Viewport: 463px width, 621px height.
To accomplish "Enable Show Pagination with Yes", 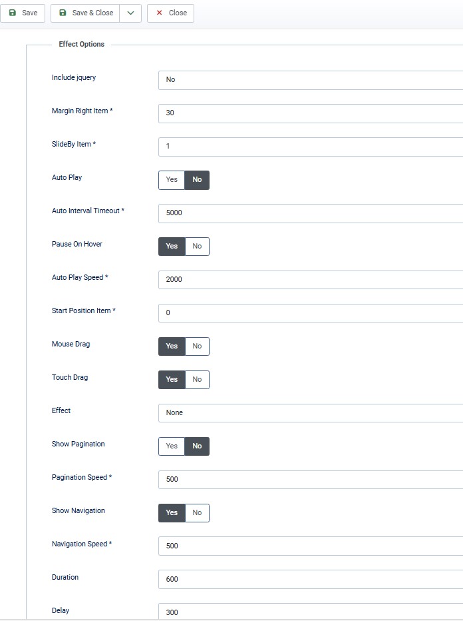I will [x=172, y=446].
